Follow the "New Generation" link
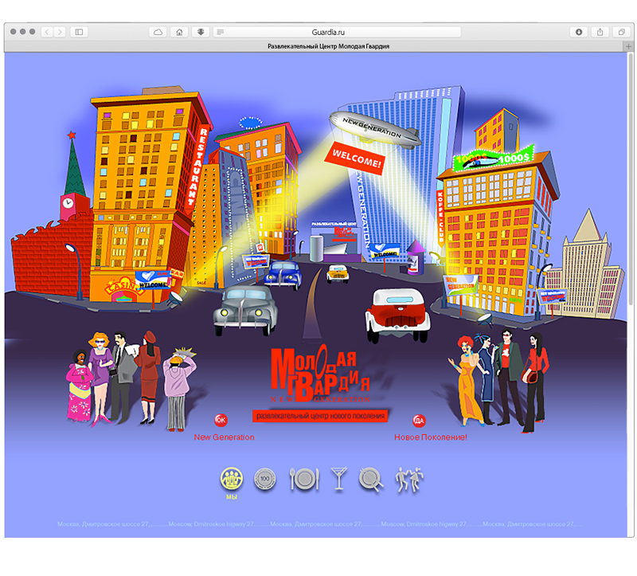Image resolution: width=637 pixels, height=576 pixels. coord(224,437)
